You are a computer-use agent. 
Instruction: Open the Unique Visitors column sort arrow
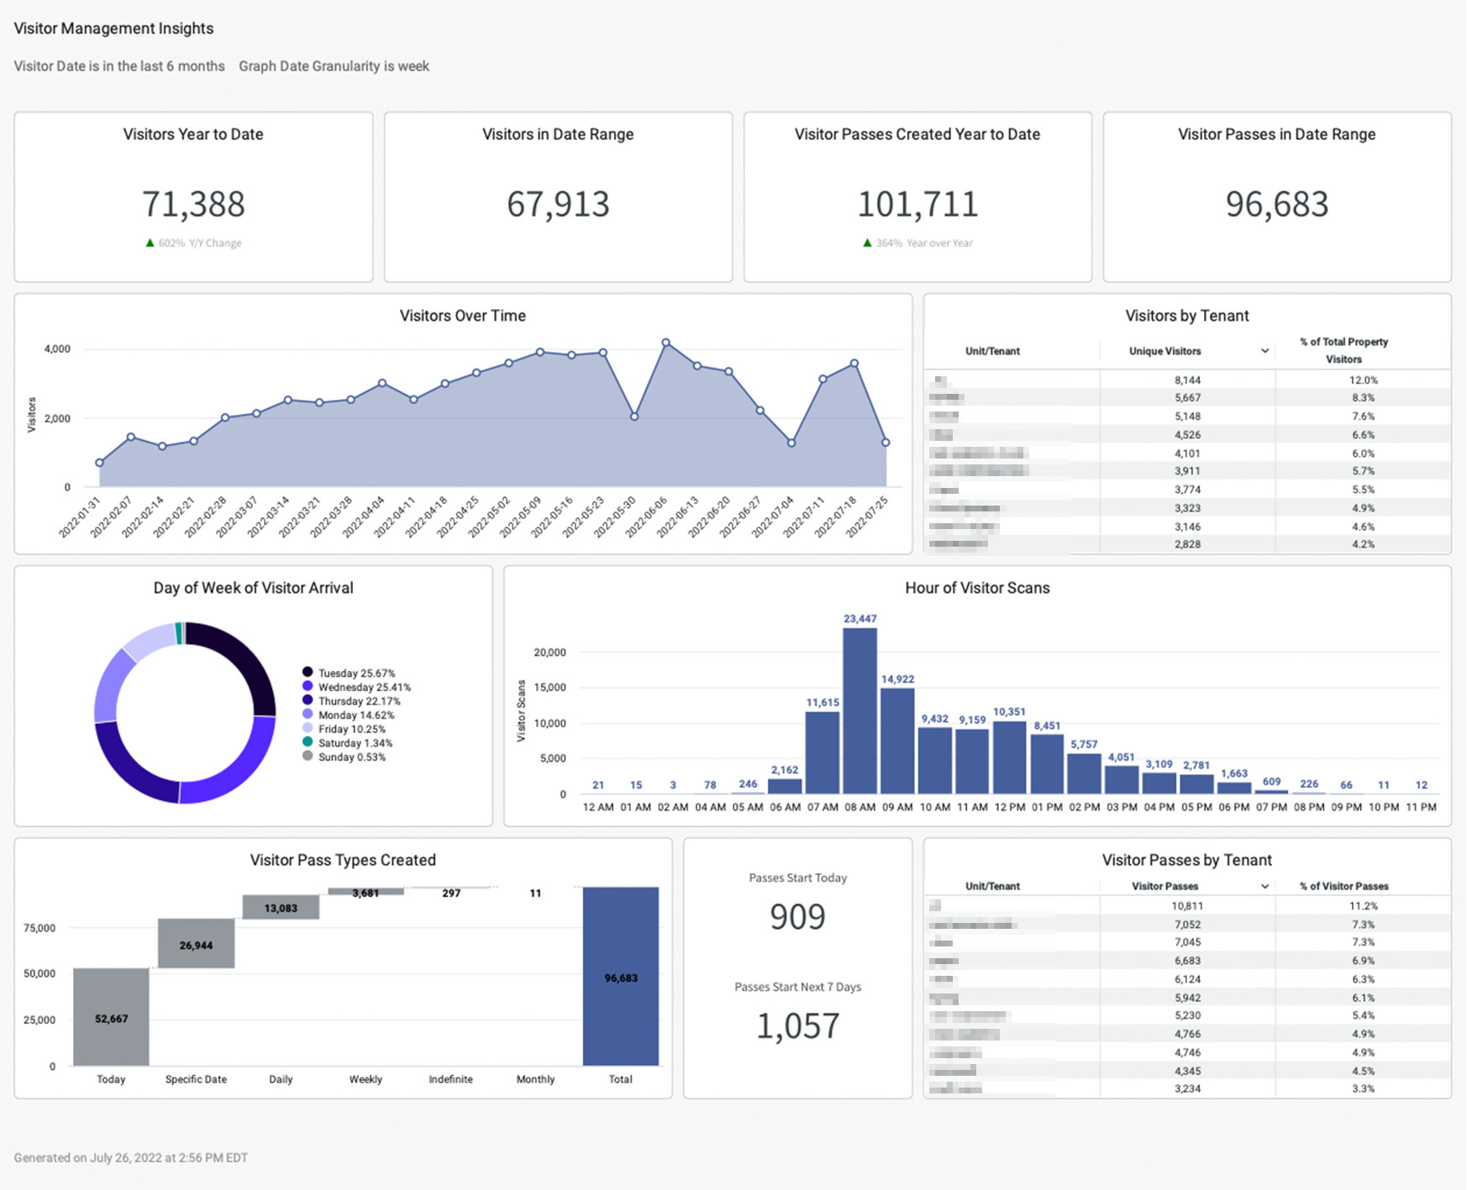(x=1265, y=351)
